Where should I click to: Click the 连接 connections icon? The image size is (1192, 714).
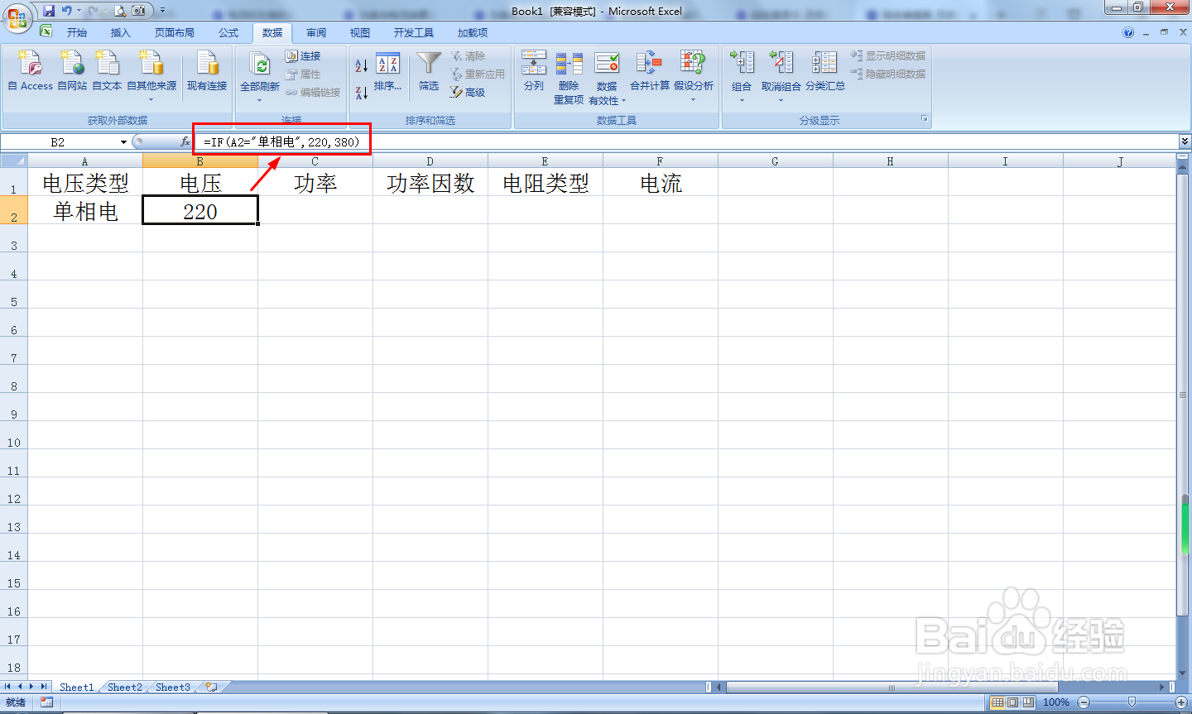(x=303, y=56)
